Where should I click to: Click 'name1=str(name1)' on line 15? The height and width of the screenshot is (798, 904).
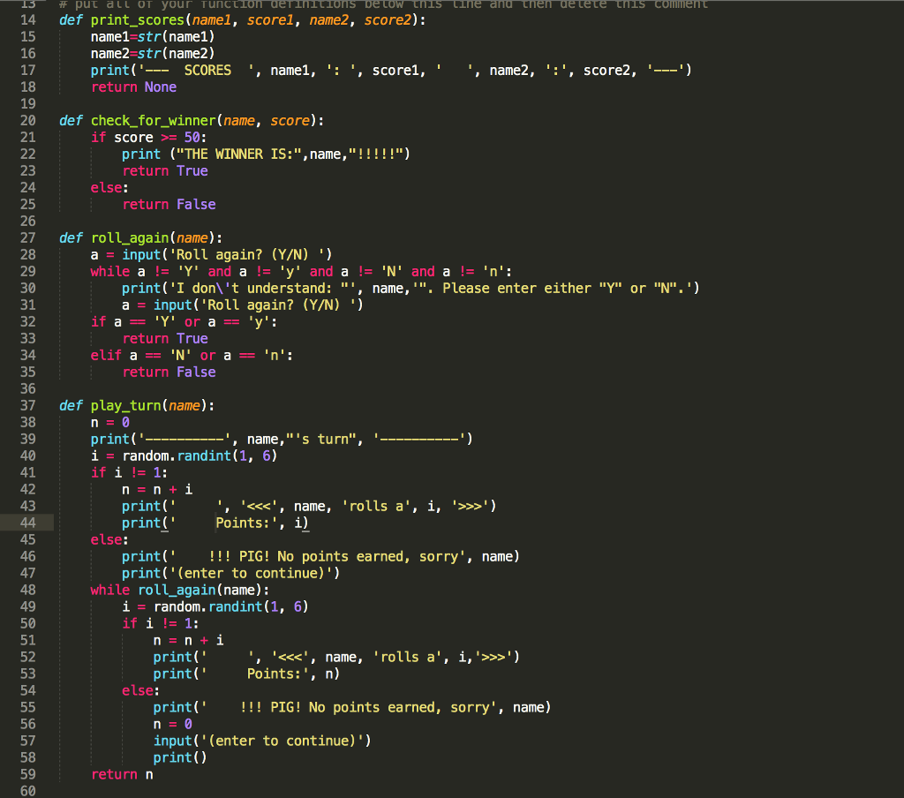click(153, 37)
